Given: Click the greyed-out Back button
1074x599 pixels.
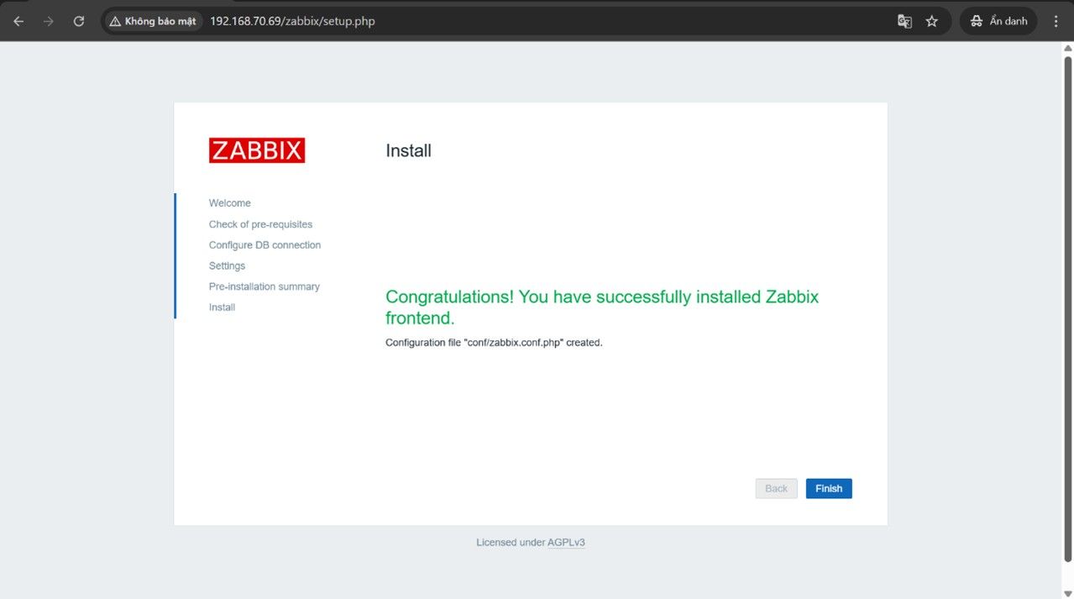Looking at the screenshot, I should (776, 489).
